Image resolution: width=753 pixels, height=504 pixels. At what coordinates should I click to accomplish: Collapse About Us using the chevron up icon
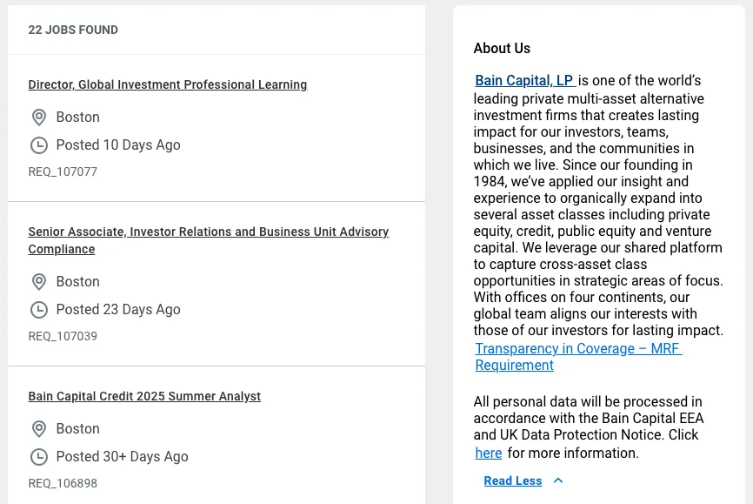coord(558,480)
